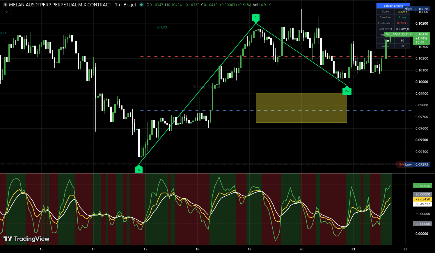Click the BELOW_0 last reset value
435x253 pixels.
pyautogui.click(x=402, y=29)
